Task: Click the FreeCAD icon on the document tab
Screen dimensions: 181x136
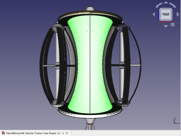Action: click(x=4, y=133)
